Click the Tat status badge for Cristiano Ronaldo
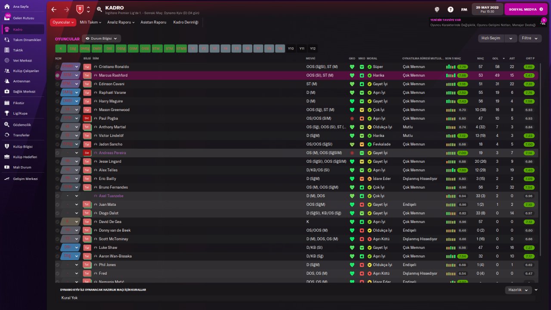 (87, 67)
